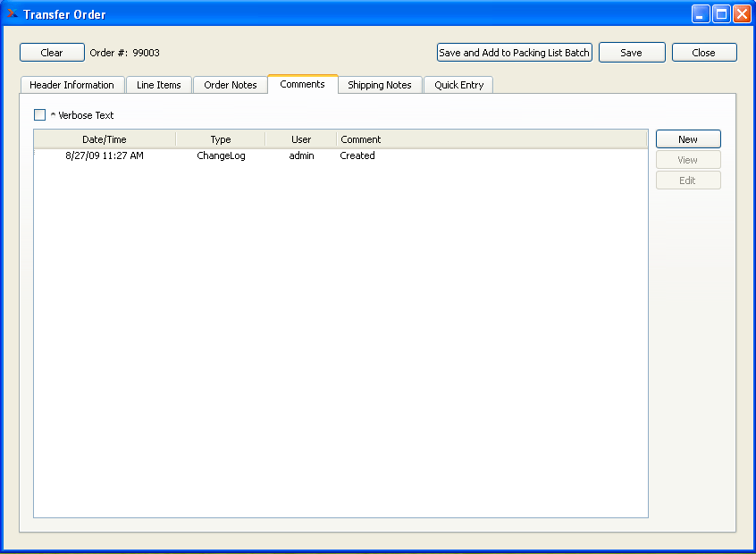Viewport: 756px width, 554px height.
Task: Edit the selected comment entry
Action: tap(688, 180)
